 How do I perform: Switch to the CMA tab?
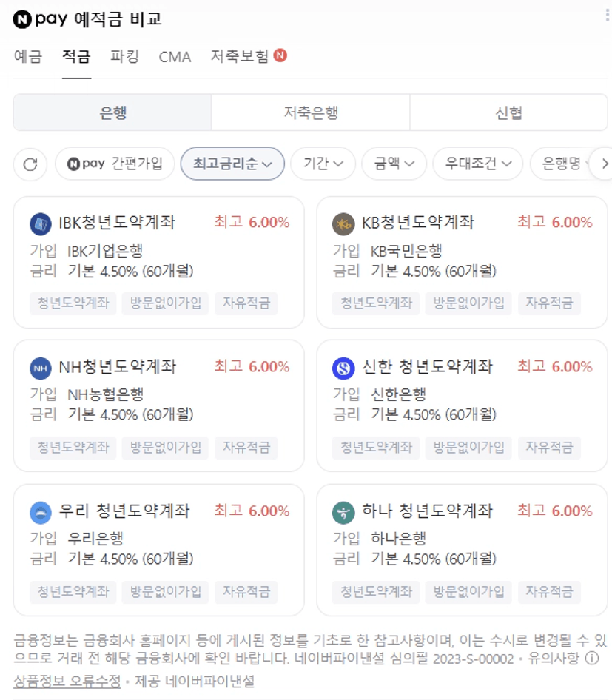175,57
